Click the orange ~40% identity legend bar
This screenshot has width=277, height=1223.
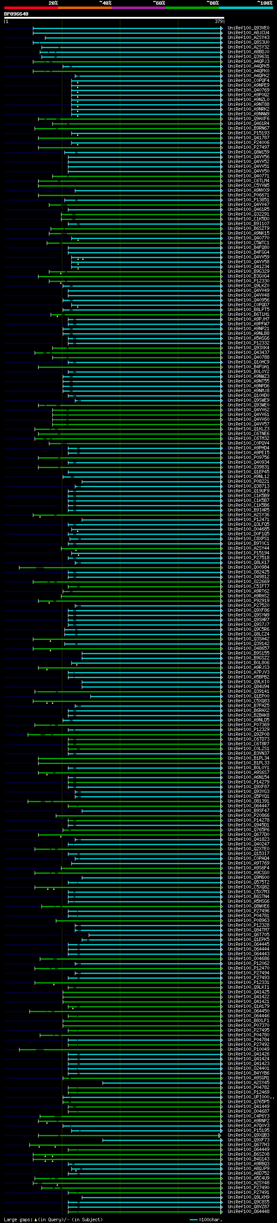pos(85,8)
